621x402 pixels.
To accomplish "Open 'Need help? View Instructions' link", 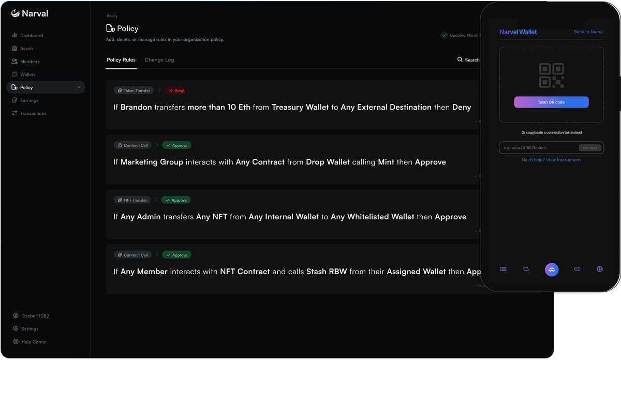I will pyautogui.click(x=551, y=160).
